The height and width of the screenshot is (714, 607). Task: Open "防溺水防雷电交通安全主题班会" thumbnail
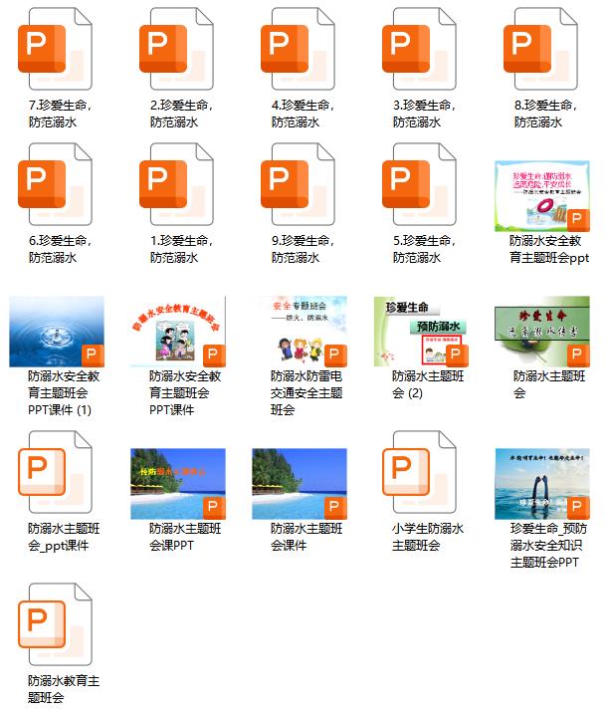(299, 332)
